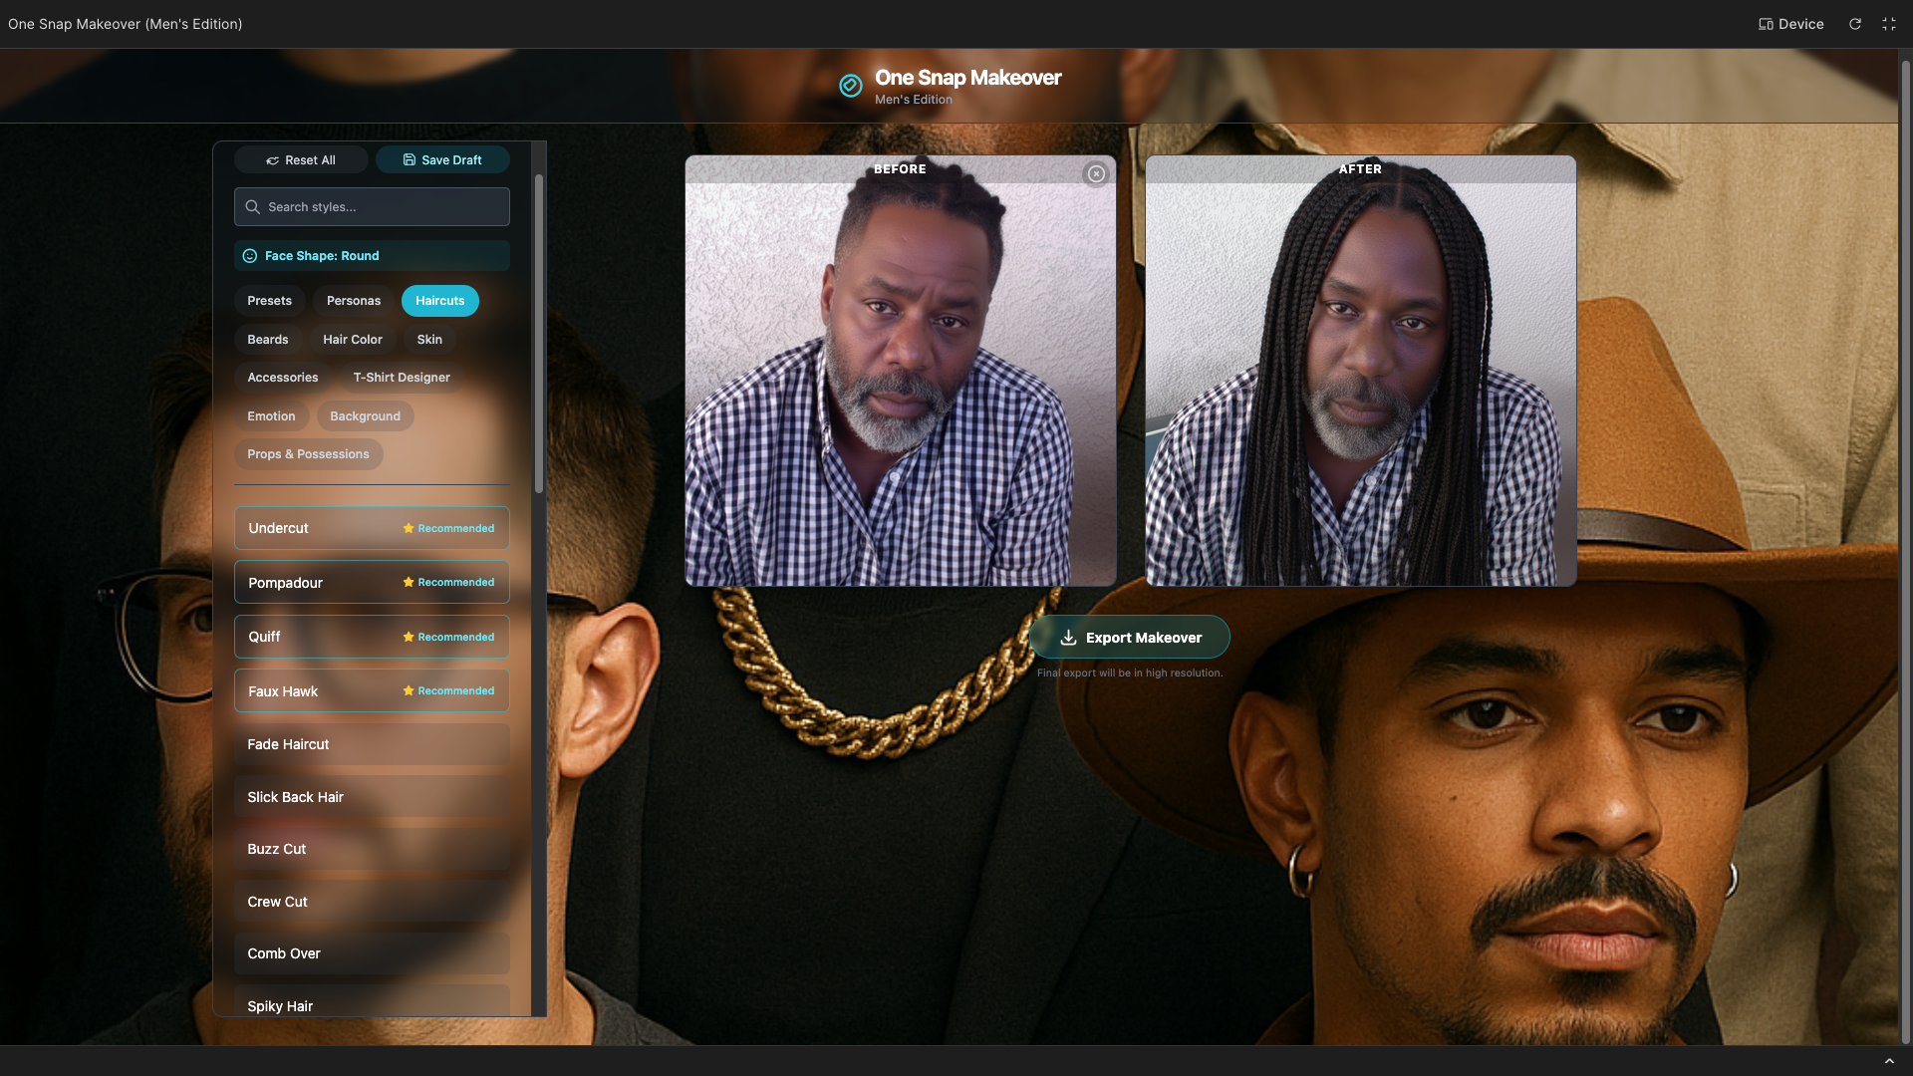Save the current draft
Viewport: 1913px width, 1076px height.
[x=442, y=160]
